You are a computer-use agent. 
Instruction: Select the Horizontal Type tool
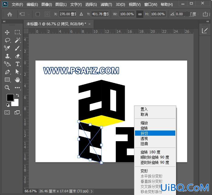(18, 64)
